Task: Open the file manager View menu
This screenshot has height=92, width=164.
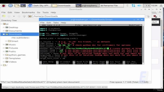Action: [17, 13]
